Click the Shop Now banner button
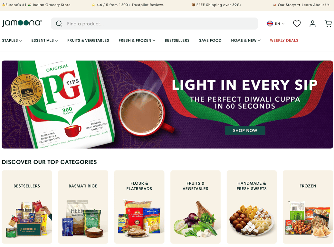 (x=245, y=130)
